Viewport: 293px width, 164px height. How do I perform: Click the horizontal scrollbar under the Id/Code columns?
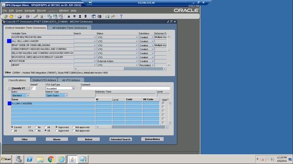132,127
